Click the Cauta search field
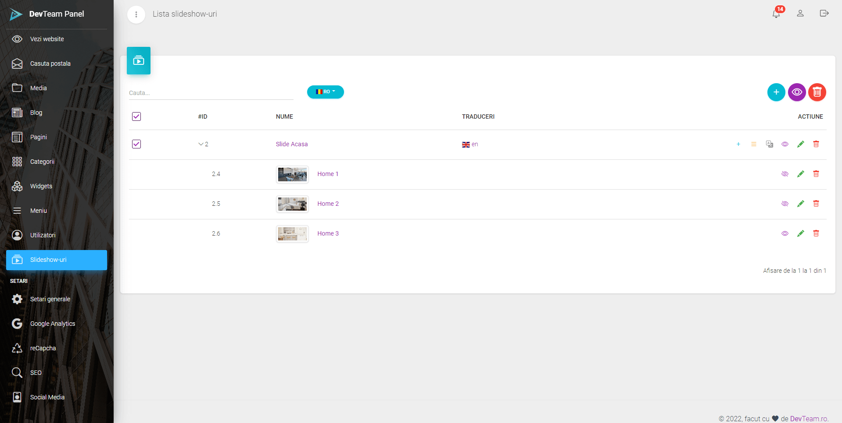Viewport: 842px width, 423px height. pos(211,93)
